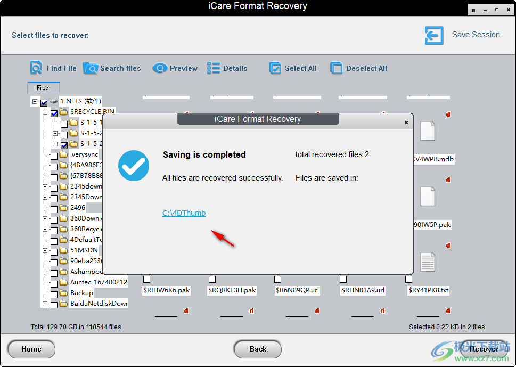The width and height of the screenshot is (516, 367).
Task: Expand the 360Recycle folder node
Action: pos(45,229)
